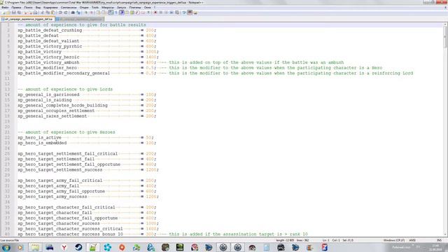The height and width of the screenshot is (252, 448).
Task: Open the Replace dialog toolbar icon
Action: 78,13
